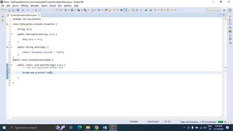Click the Quick Access search field
This screenshot has height=131, width=233.
[213, 10]
